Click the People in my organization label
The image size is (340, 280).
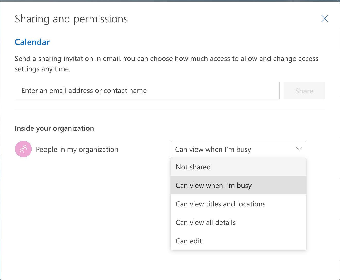(77, 150)
